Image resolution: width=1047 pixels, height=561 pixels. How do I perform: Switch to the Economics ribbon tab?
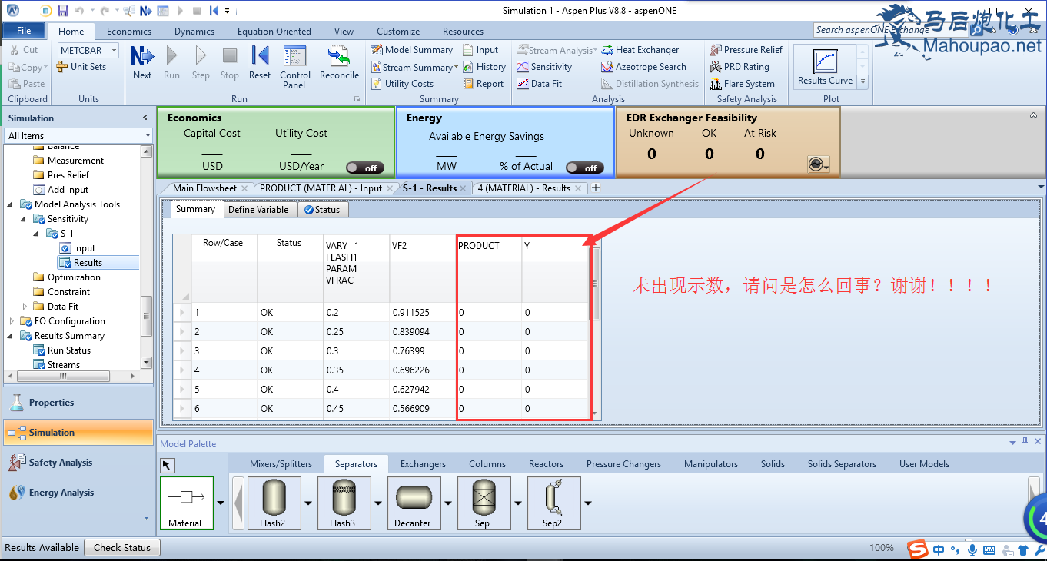tap(129, 32)
